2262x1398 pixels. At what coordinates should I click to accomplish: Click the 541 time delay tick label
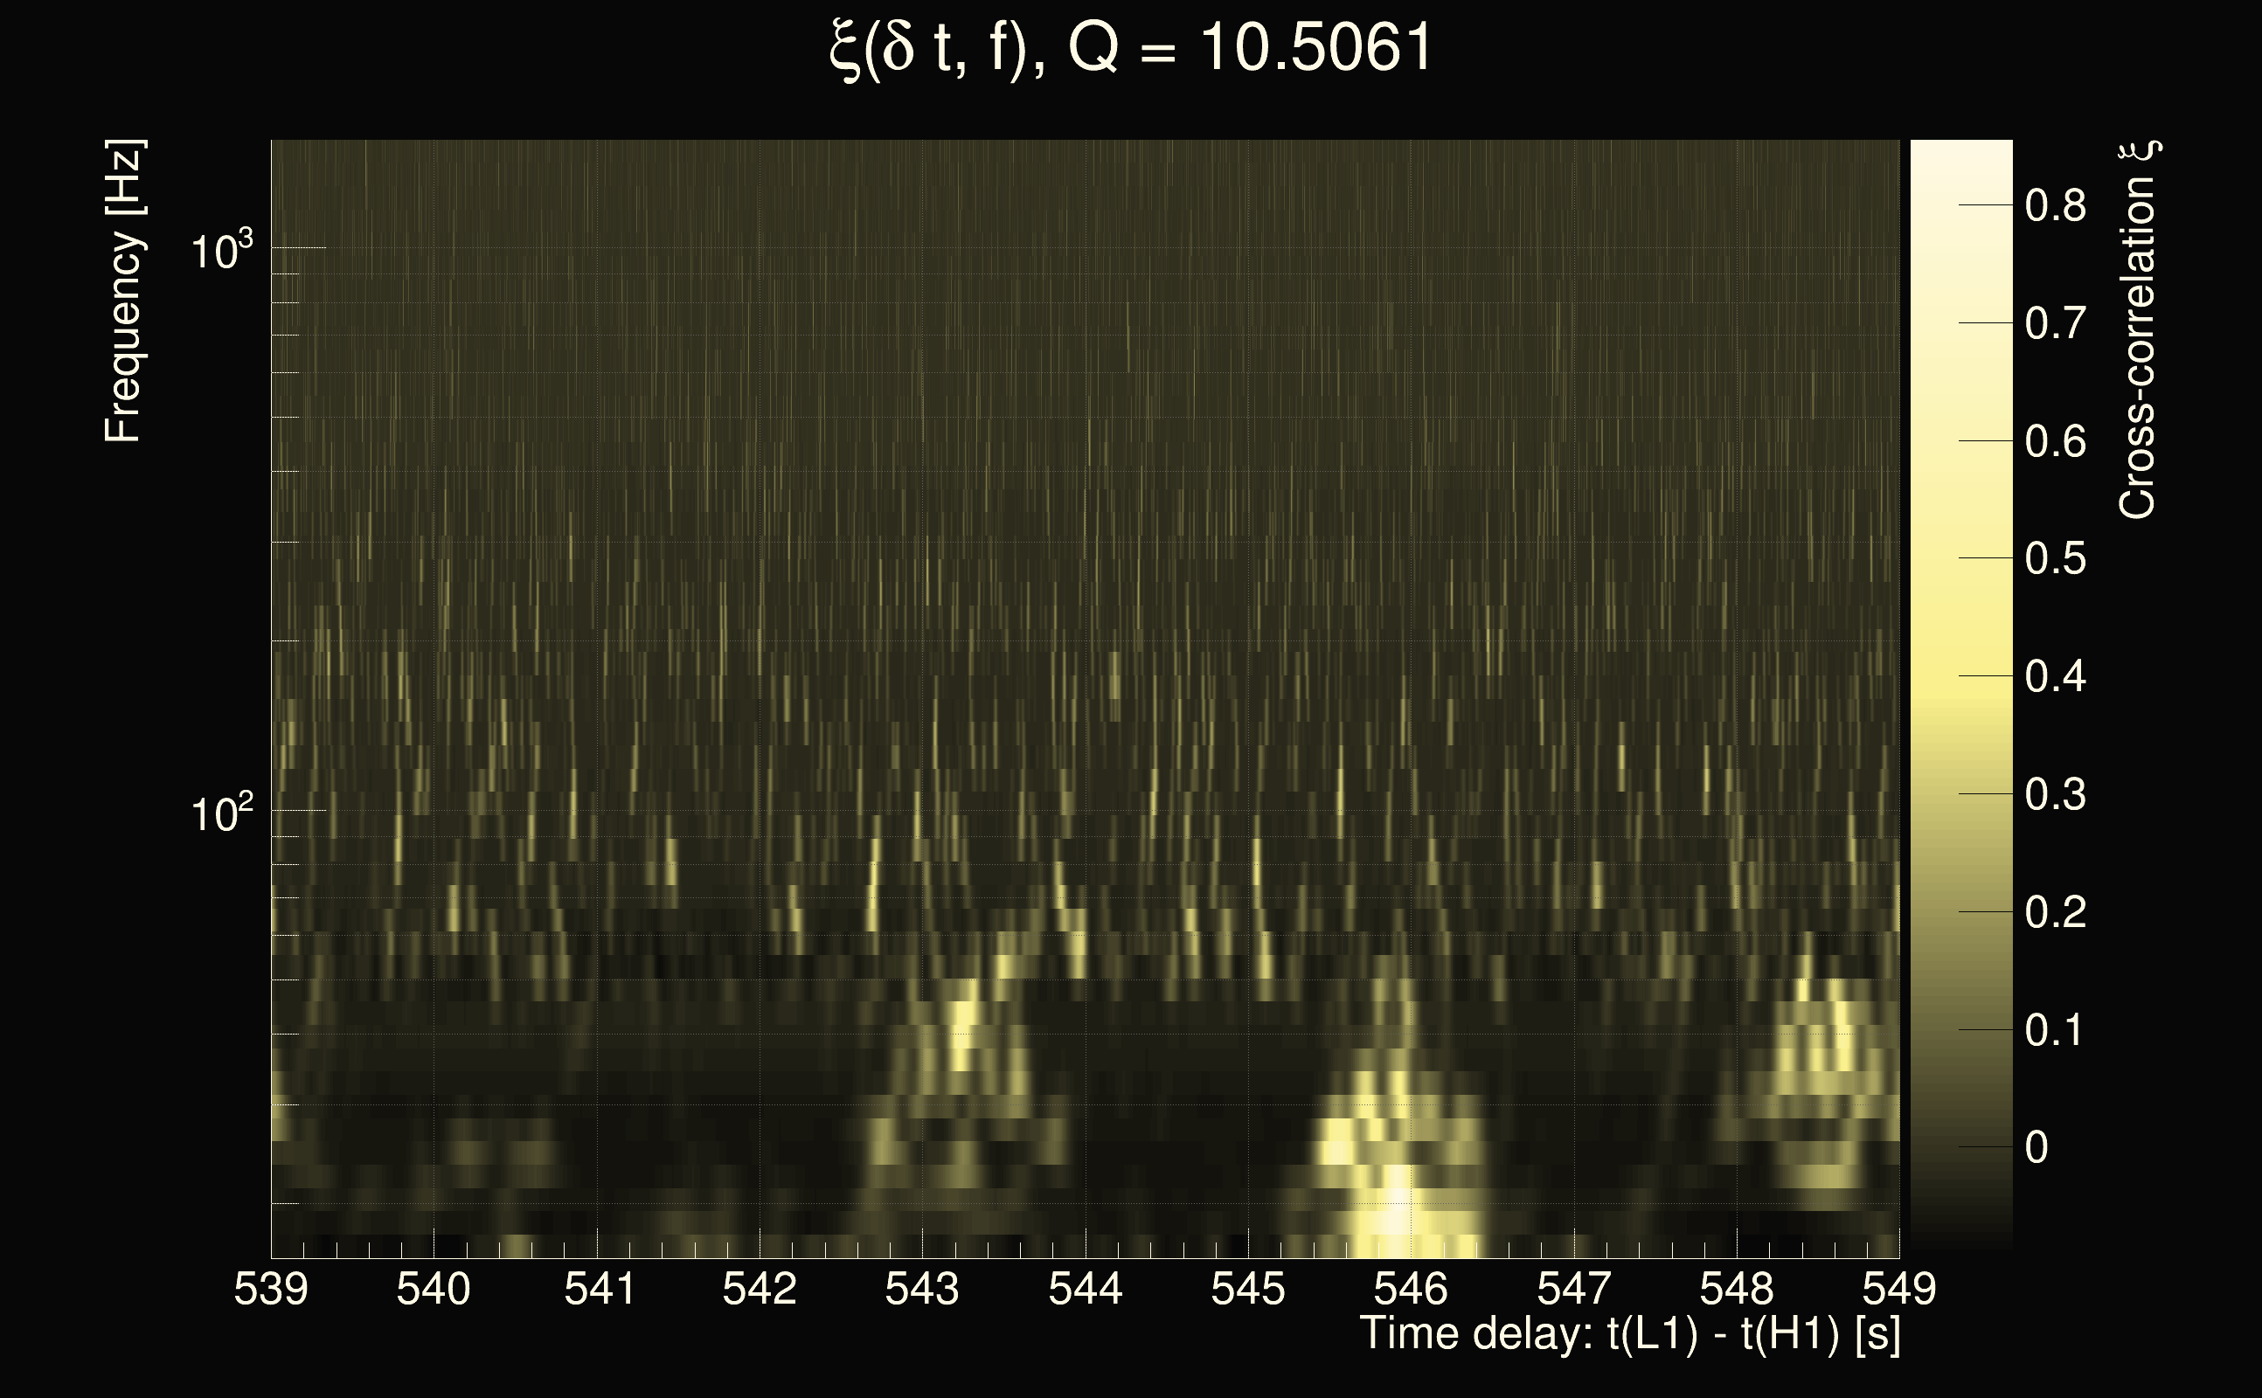599,1288
